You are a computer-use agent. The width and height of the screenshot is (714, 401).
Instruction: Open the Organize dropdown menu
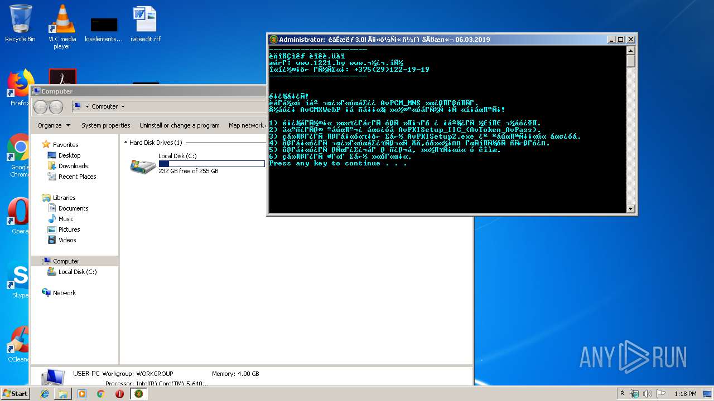[54, 125]
